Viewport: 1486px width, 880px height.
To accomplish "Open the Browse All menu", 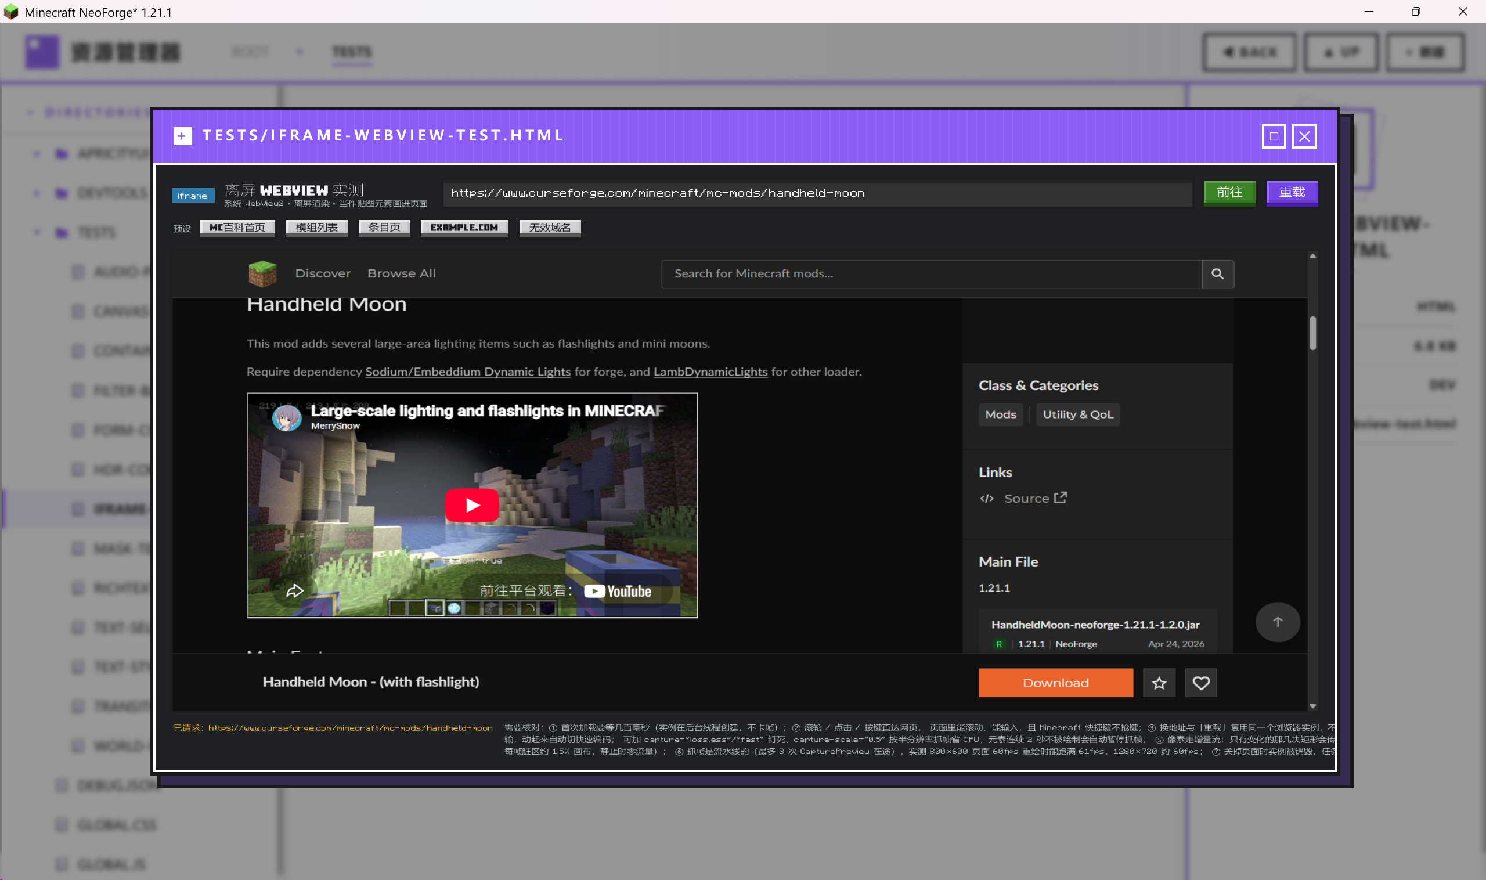I will tap(402, 273).
